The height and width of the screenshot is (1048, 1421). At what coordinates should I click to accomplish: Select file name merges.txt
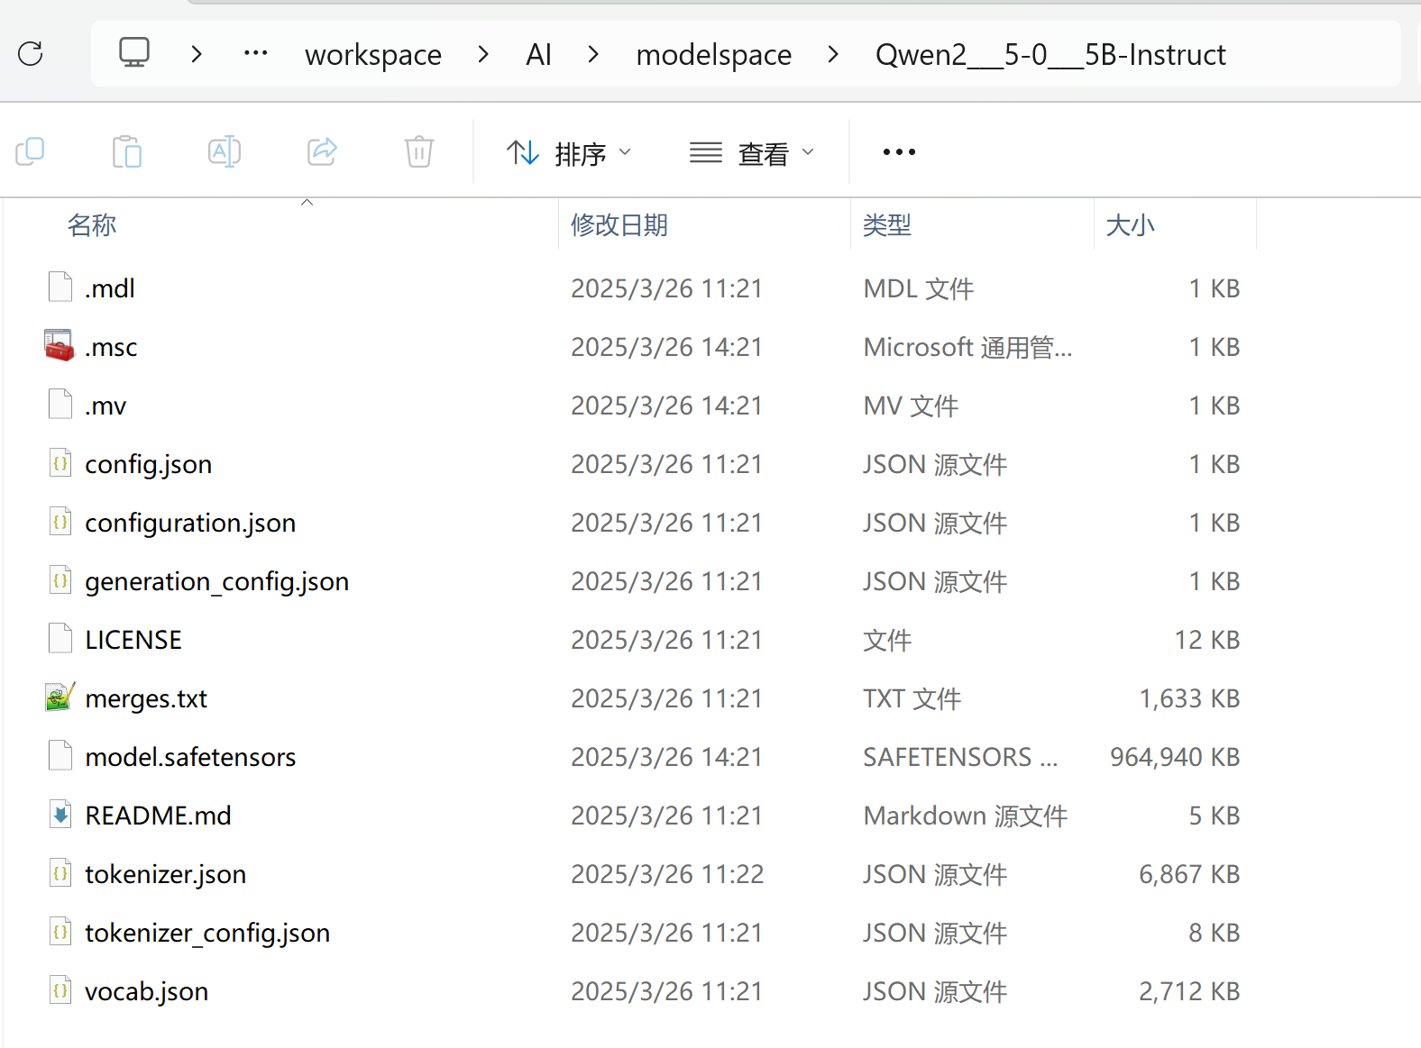pos(146,699)
